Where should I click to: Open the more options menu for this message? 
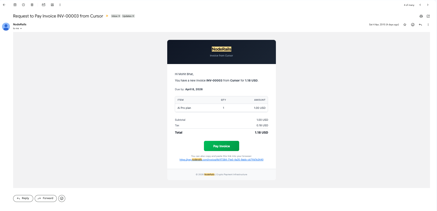tap(428, 25)
